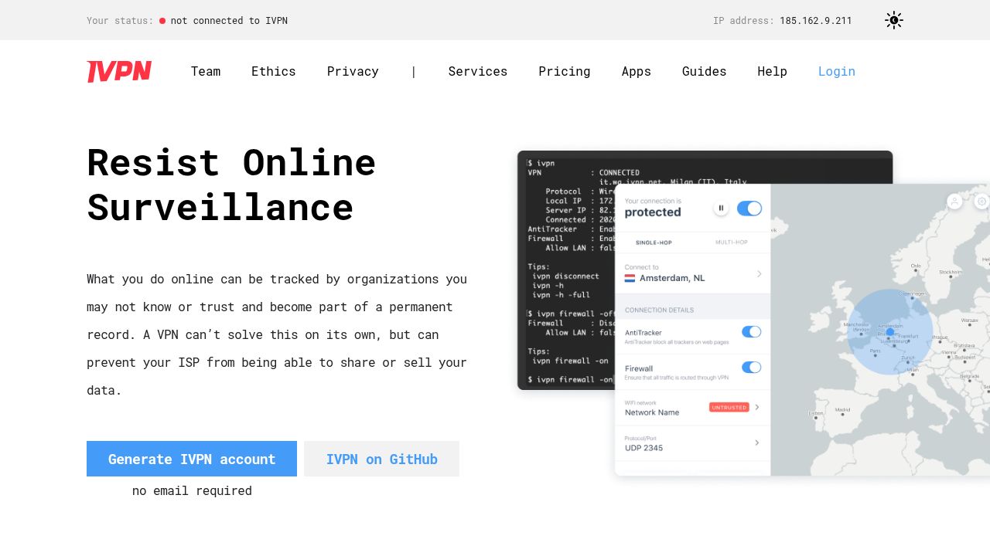Click the terminal window screenshot
This screenshot has width=990, height=556.
click(x=565, y=270)
